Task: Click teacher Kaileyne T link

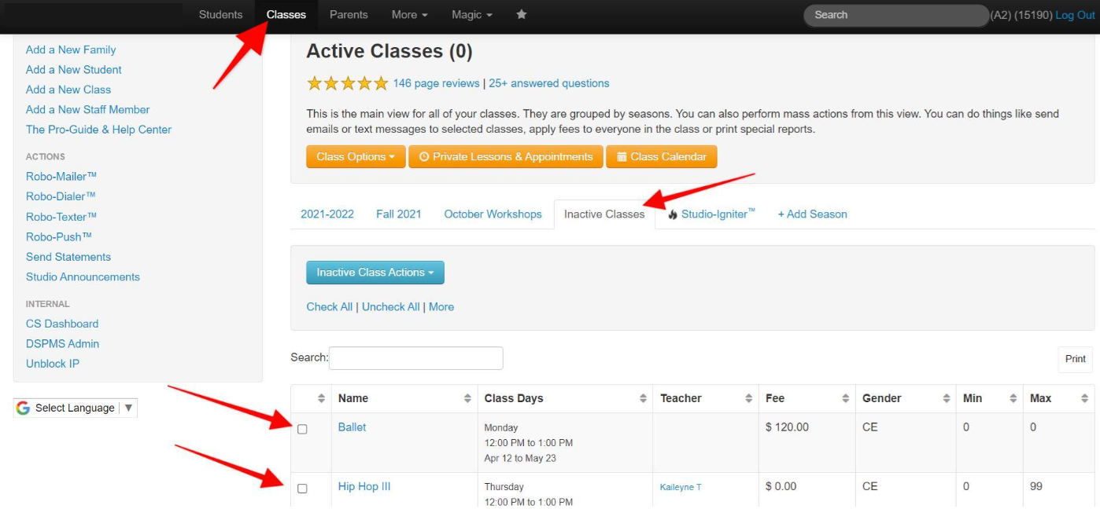Action: [681, 488]
